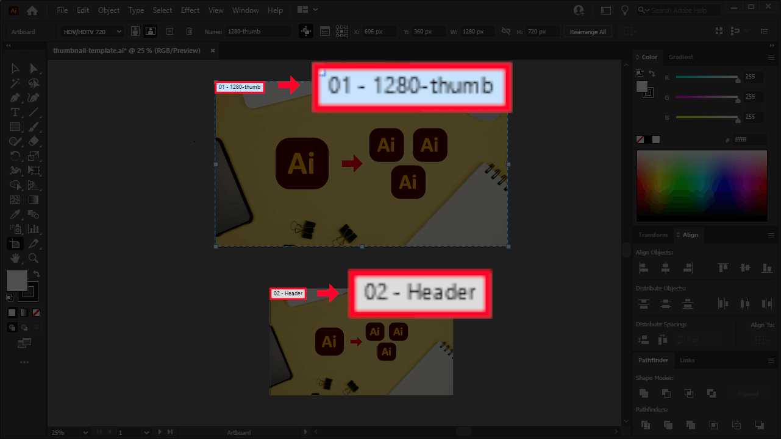This screenshot has width=781, height=439.
Task: Select the Hand tool
Action: pos(15,258)
